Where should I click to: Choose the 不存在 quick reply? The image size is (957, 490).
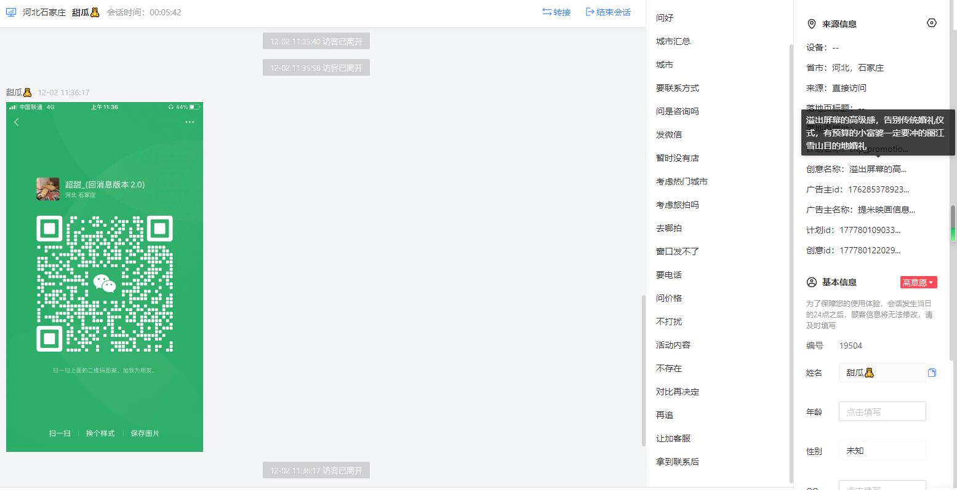click(669, 368)
